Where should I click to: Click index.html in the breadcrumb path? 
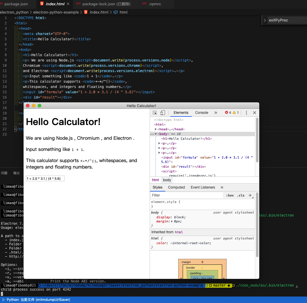coord(99,12)
